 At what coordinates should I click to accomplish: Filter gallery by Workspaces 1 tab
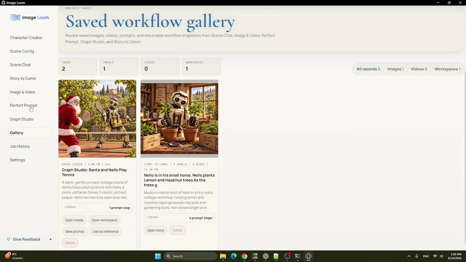click(447, 69)
